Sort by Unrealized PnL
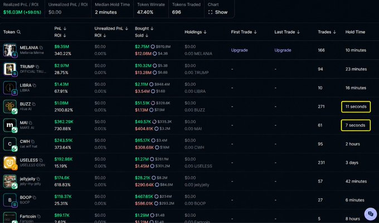 click(x=111, y=28)
